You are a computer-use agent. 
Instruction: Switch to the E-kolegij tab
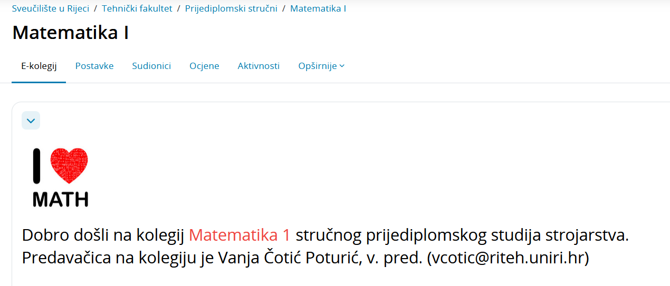tap(39, 66)
